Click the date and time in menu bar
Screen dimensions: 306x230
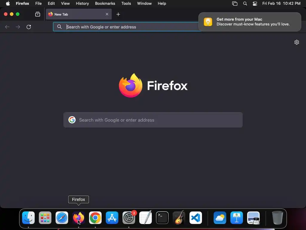281,4
